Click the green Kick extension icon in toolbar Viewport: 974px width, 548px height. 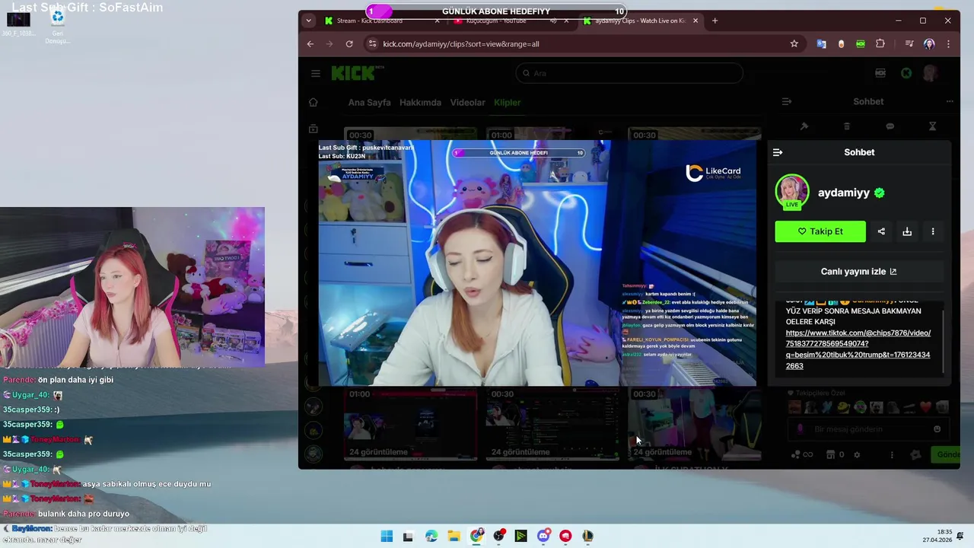tap(861, 44)
